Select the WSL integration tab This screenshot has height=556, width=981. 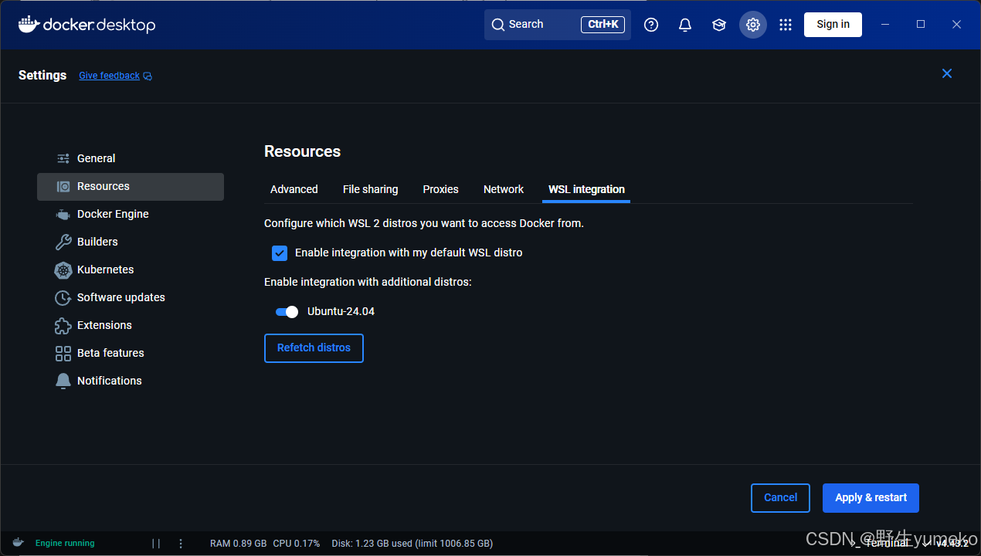coord(586,189)
